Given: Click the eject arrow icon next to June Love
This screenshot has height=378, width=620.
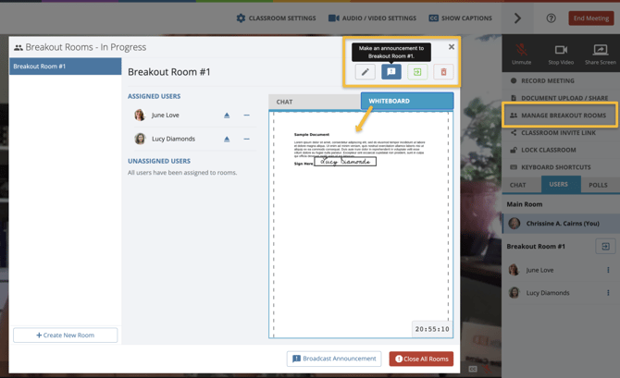Looking at the screenshot, I should [227, 116].
